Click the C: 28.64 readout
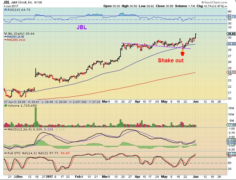Image resolution: width=236 pixels, height=180 pixels. coord(61,102)
